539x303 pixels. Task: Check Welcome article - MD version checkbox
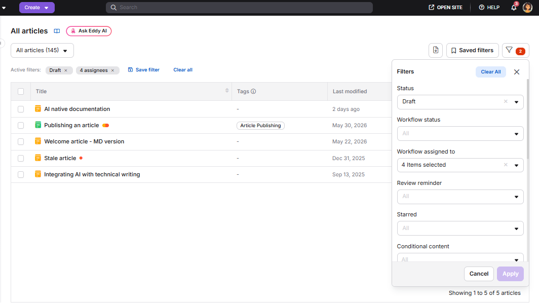(21, 142)
